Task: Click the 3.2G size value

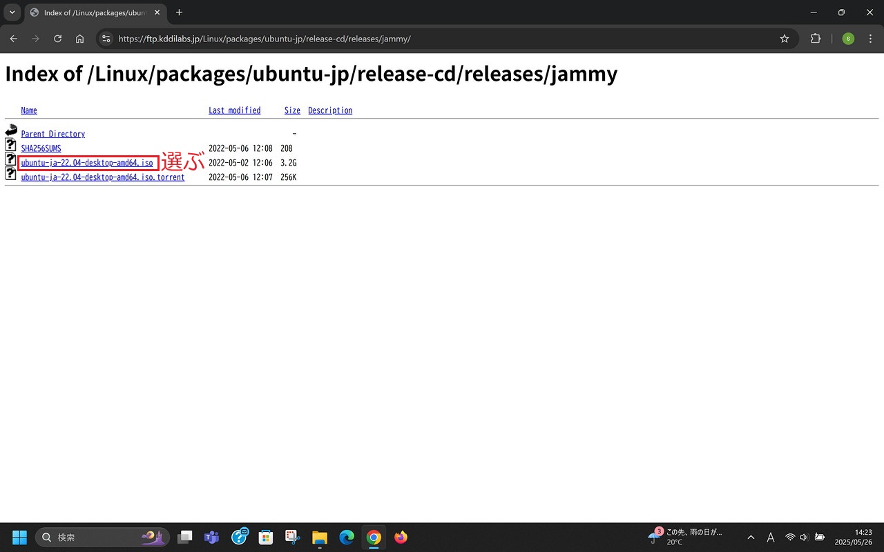Action: [x=289, y=163]
